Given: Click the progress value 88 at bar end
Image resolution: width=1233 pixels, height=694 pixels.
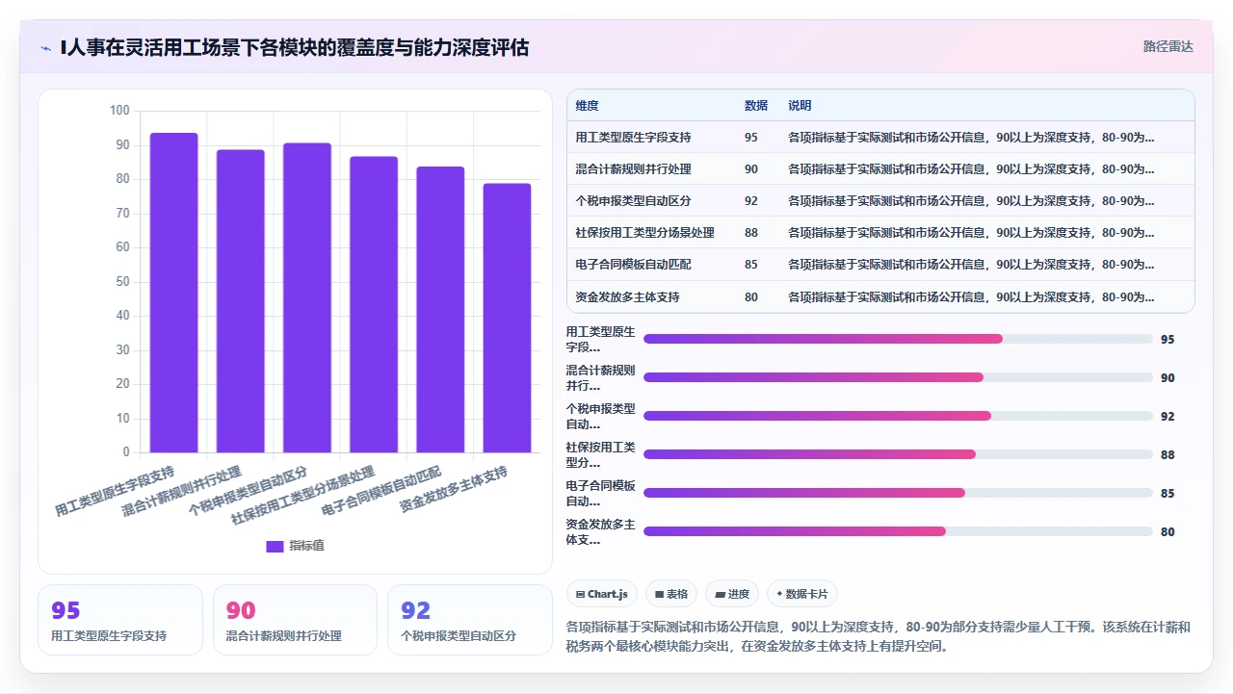Looking at the screenshot, I should 1167,454.
